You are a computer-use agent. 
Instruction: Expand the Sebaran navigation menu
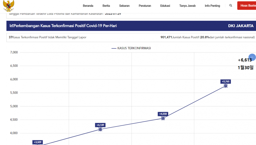[x=124, y=6]
